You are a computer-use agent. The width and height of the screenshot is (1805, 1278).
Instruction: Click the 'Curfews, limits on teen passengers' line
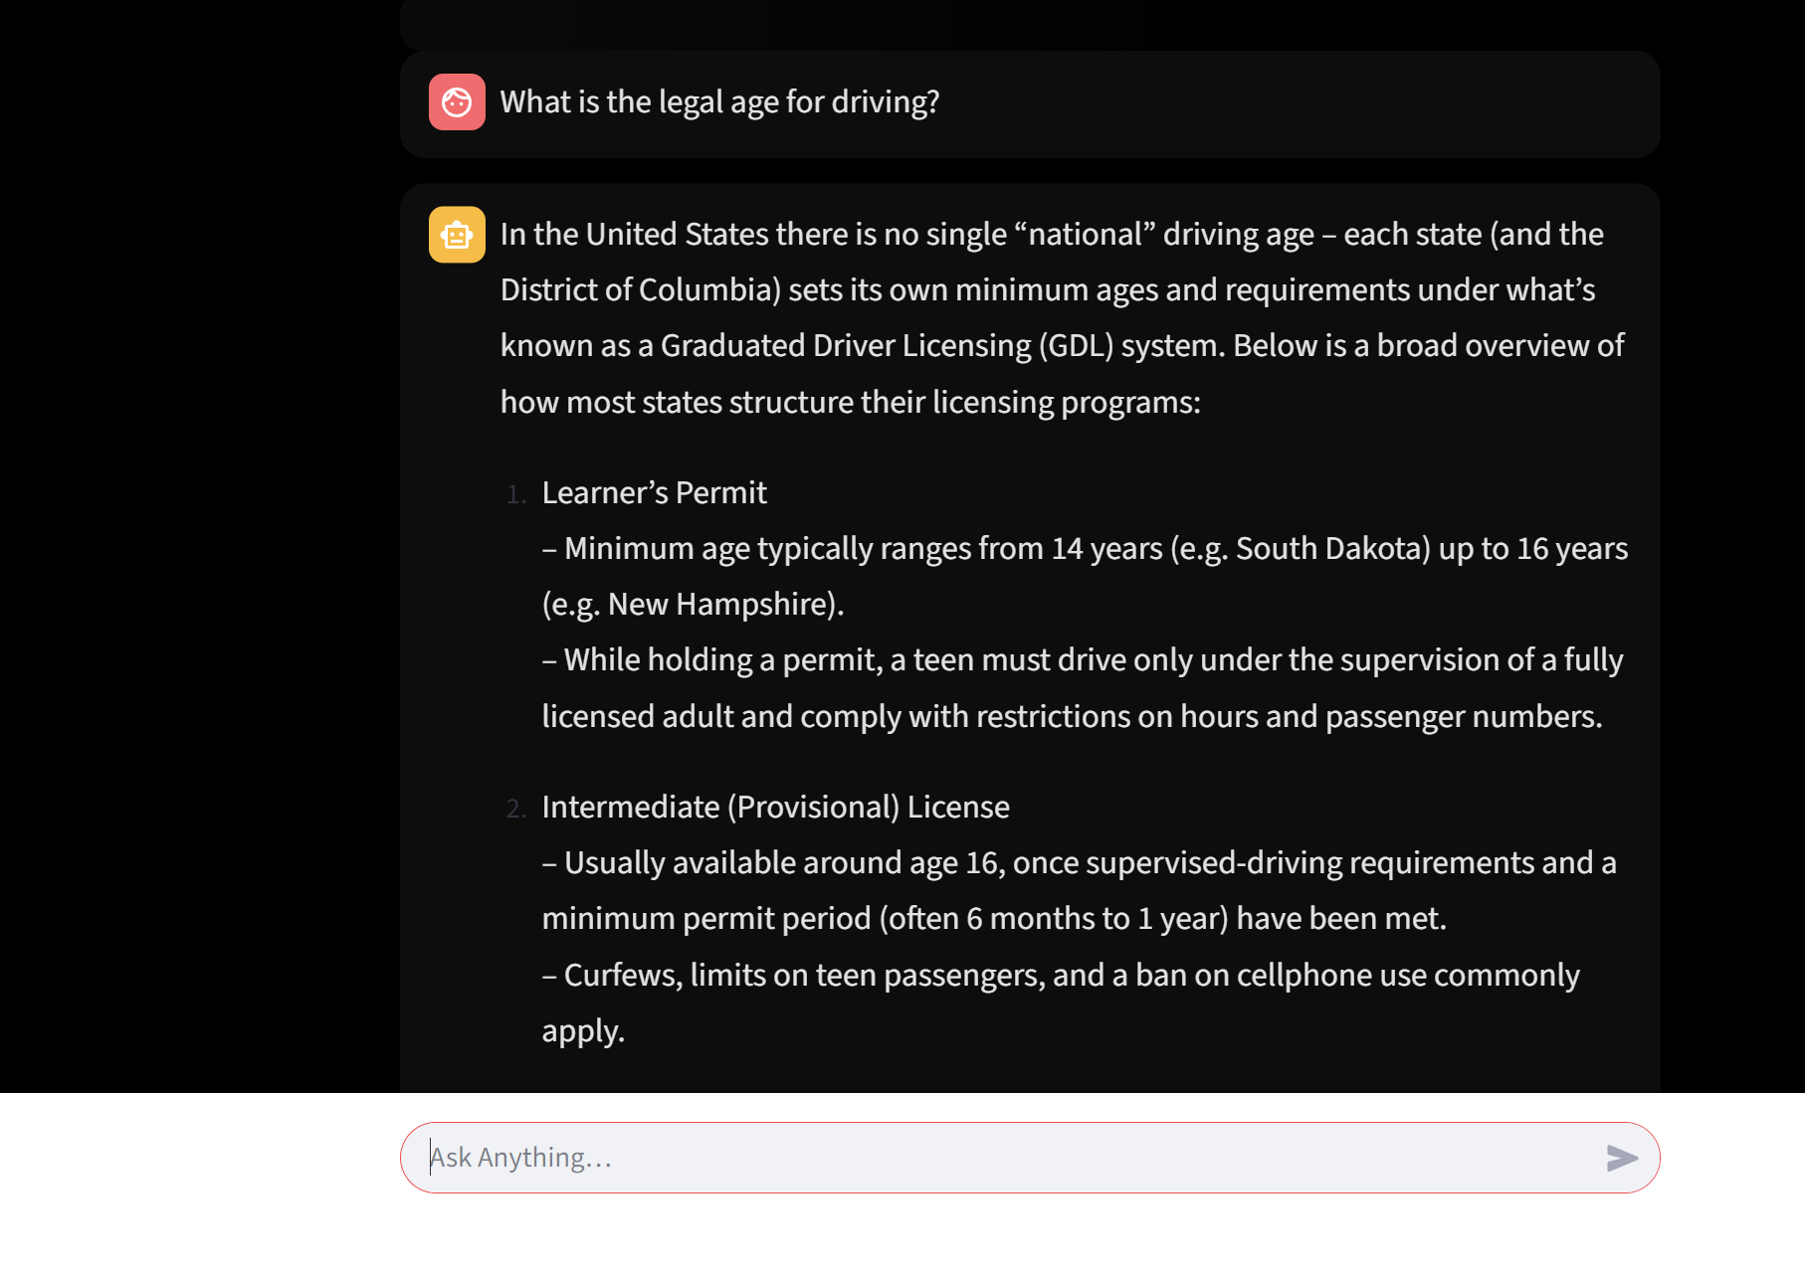(1061, 975)
